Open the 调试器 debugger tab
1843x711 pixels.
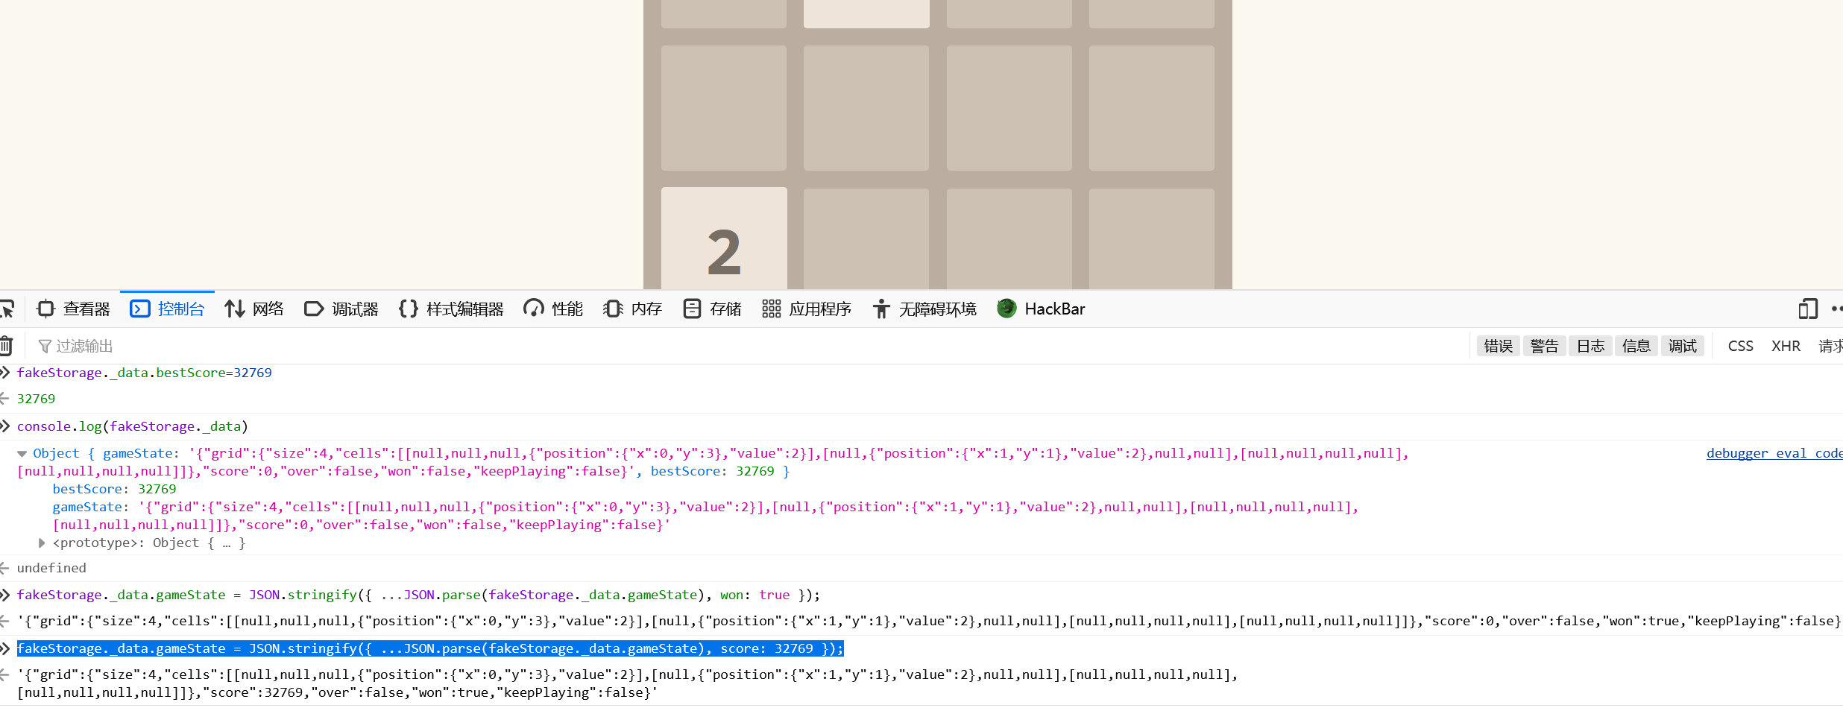pyautogui.click(x=341, y=309)
